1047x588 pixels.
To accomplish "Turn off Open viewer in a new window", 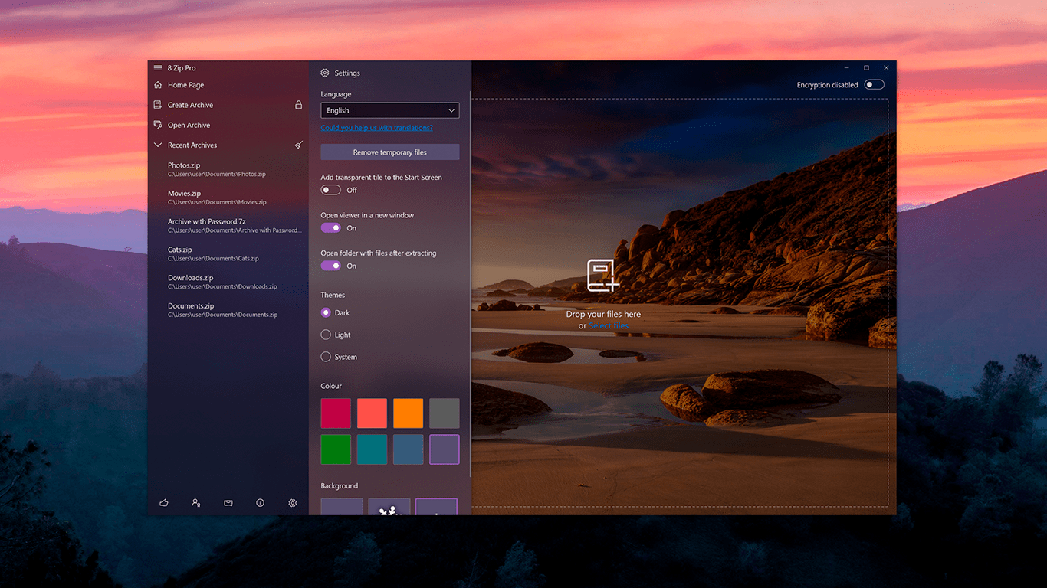I will pos(331,228).
